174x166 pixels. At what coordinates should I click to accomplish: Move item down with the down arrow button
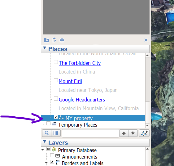tap(133, 133)
